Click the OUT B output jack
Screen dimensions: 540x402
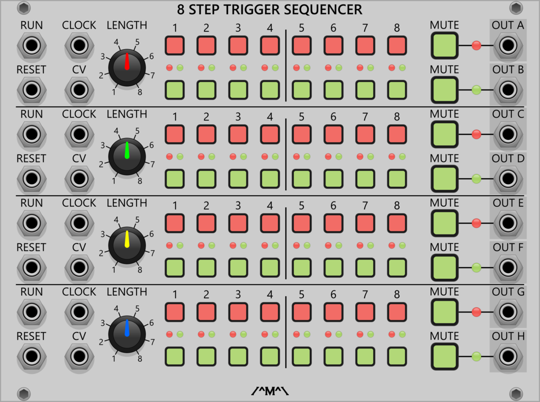point(508,90)
